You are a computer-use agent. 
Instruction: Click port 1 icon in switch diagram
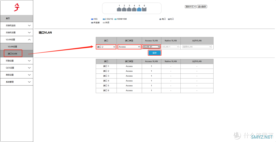click(119, 9)
